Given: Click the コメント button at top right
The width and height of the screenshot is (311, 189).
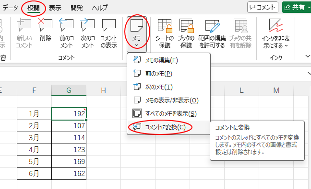Looking at the screenshot, I should coord(263,7).
